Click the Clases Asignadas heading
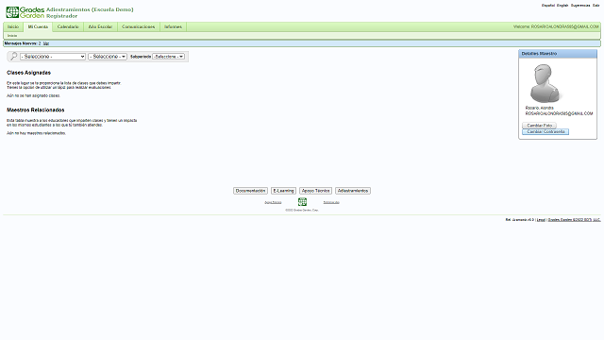604x340 pixels. (28, 73)
